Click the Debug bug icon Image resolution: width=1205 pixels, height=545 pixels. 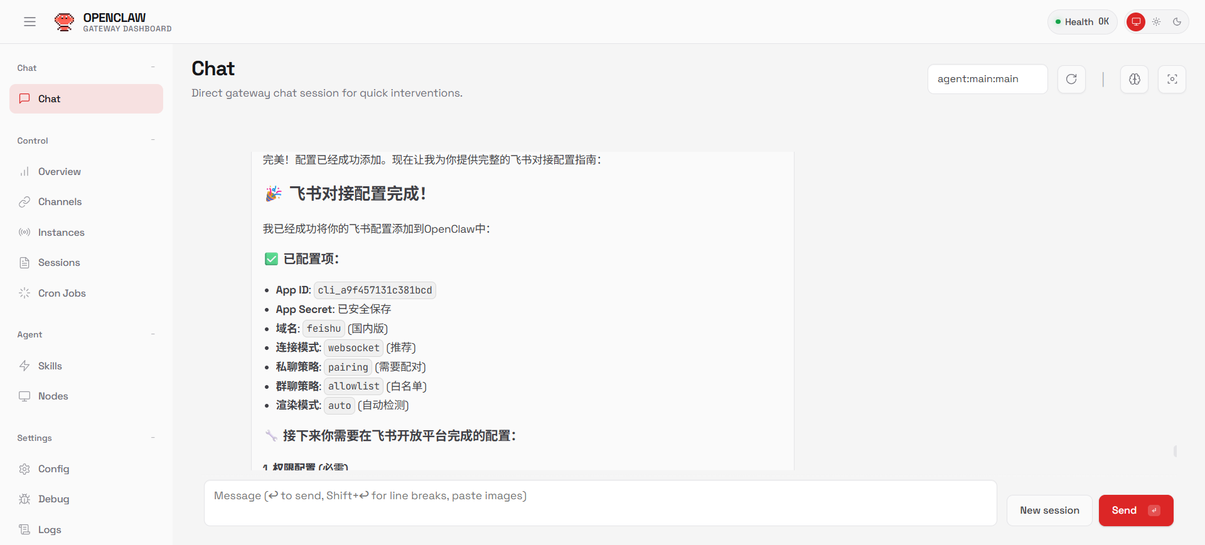coord(24,499)
